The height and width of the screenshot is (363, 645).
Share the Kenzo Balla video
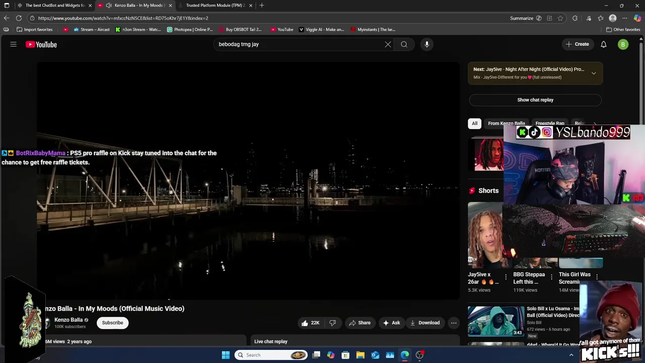coord(360,323)
